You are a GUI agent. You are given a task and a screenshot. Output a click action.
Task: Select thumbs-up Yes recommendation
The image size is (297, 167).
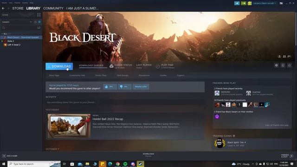tap(110, 87)
